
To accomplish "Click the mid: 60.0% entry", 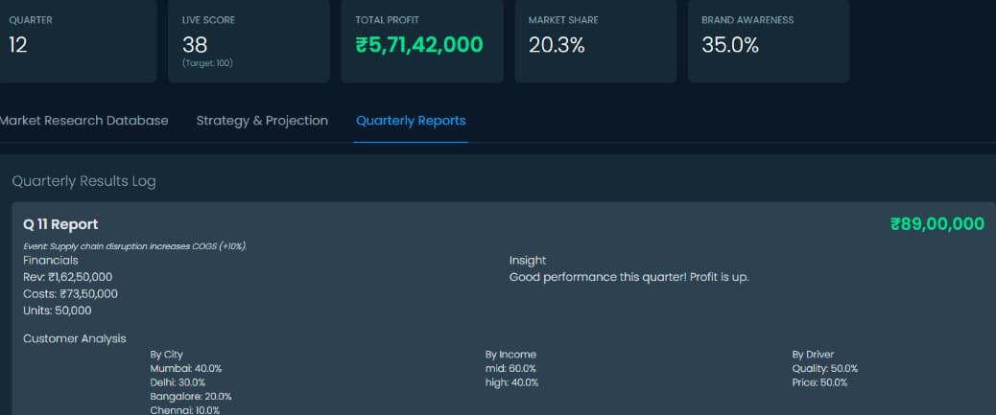I will click(510, 369).
